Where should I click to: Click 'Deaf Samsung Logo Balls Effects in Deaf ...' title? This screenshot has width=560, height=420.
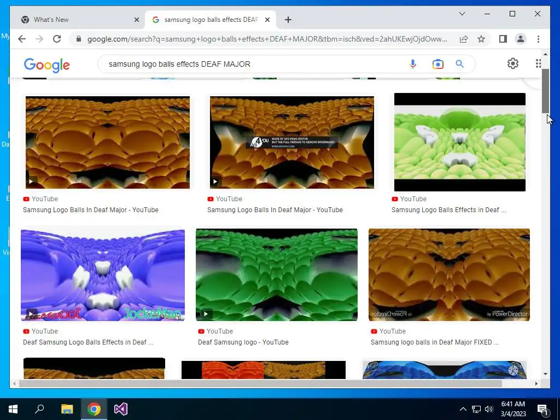point(88,342)
